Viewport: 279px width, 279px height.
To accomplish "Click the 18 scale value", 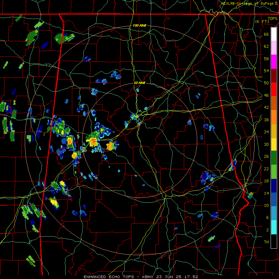I will (x=266, y=181).
